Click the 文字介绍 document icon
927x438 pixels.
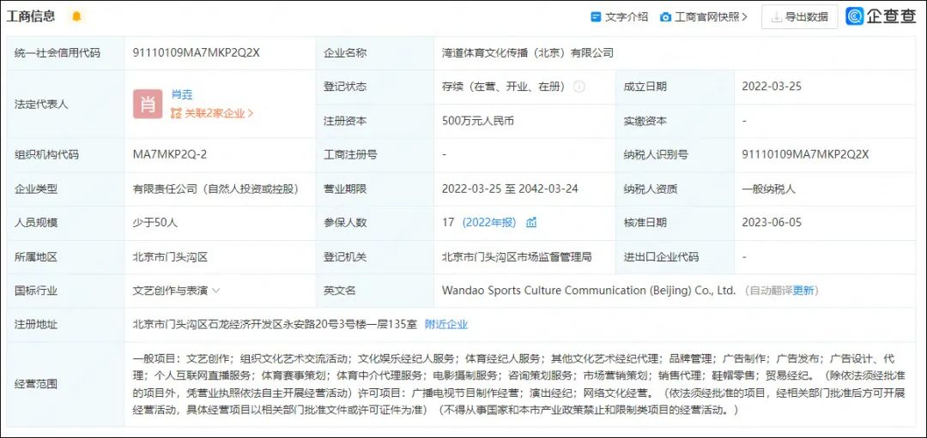click(x=596, y=16)
